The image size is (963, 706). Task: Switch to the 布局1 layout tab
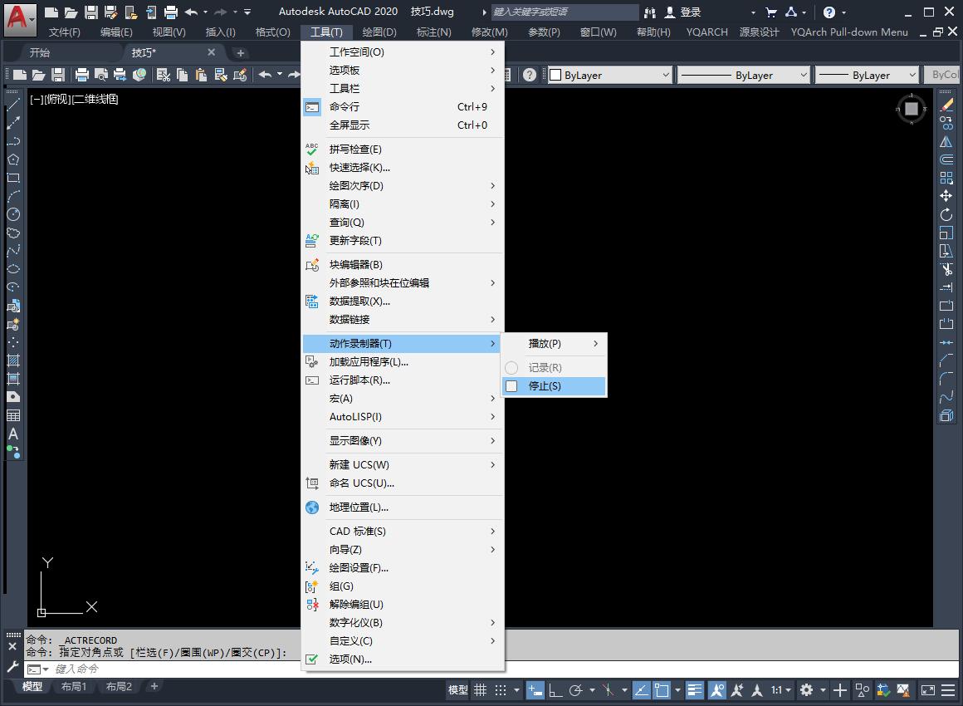point(74,686)
